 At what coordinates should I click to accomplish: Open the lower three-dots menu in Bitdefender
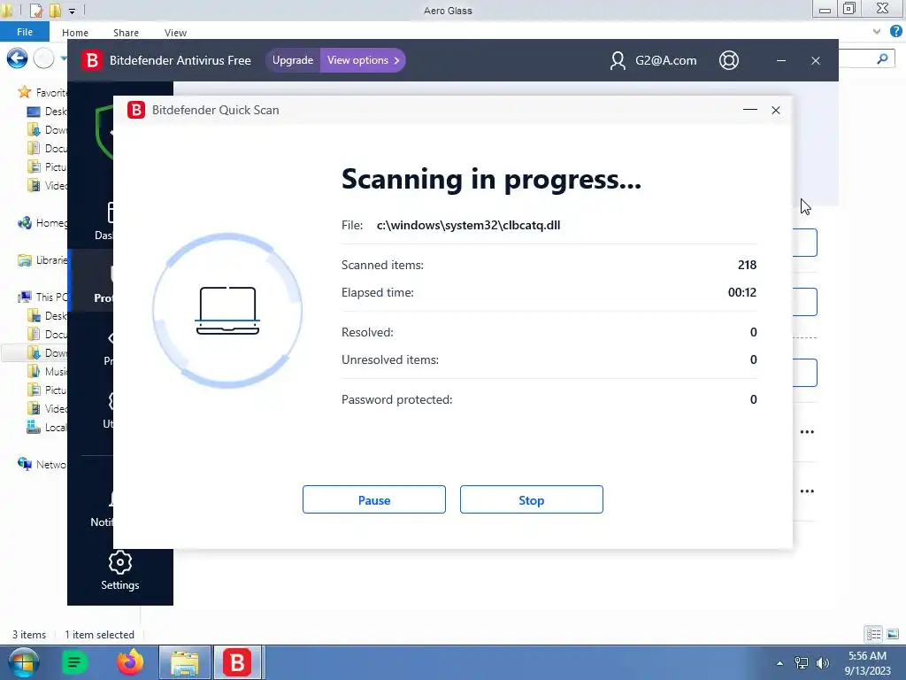807,491
